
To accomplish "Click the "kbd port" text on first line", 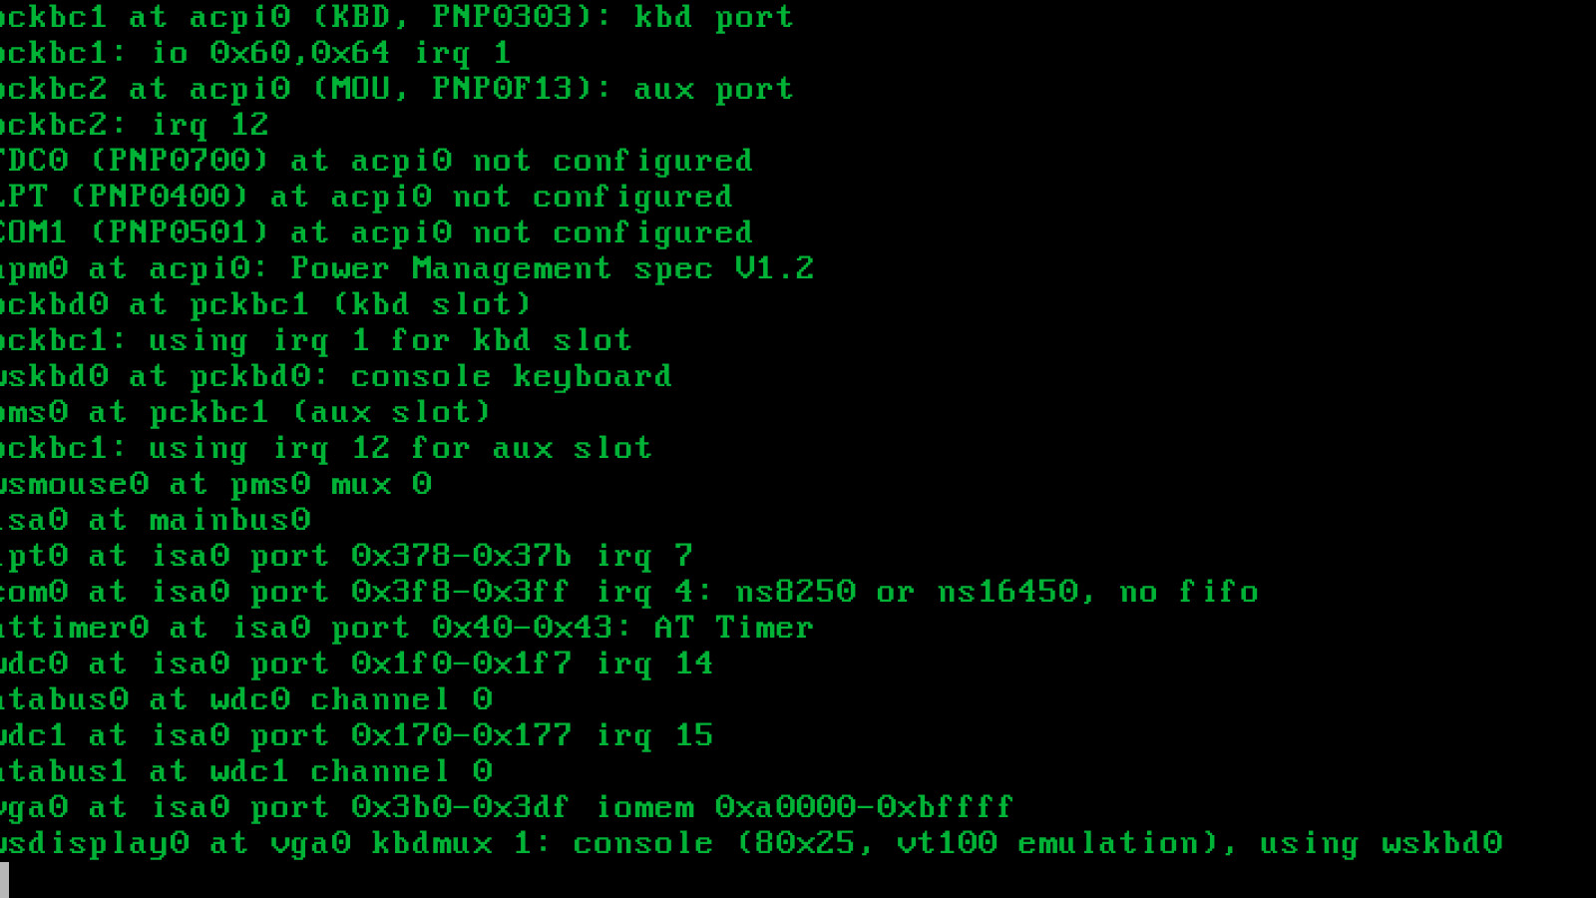I will [713, 17].
